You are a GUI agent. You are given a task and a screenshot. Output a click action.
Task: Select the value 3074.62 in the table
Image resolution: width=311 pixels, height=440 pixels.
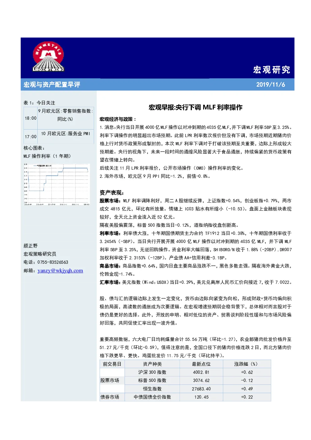click(201, 380)
